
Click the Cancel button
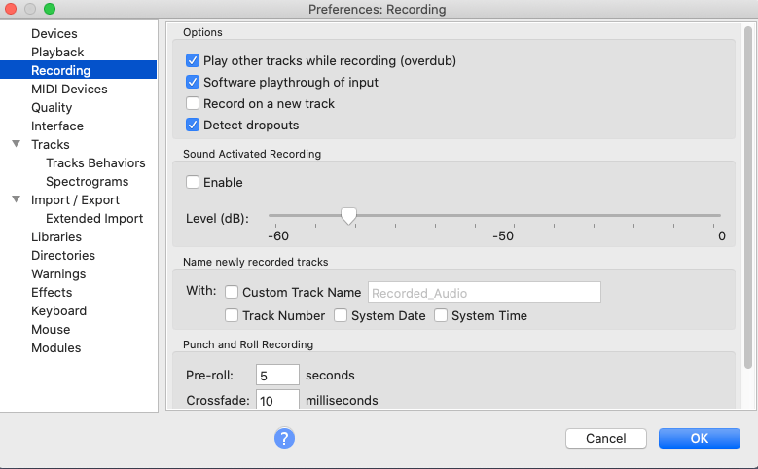pos(606,438)
